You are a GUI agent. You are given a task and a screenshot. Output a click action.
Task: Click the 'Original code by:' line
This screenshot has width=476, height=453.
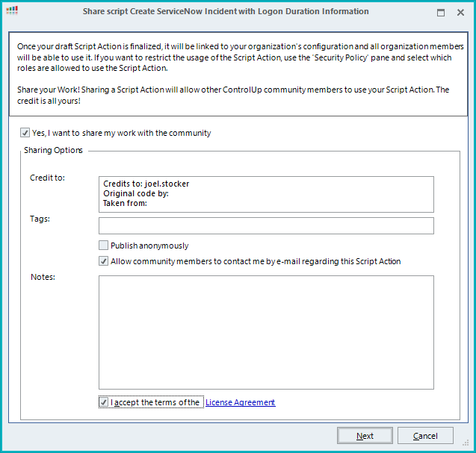[136, 193]
